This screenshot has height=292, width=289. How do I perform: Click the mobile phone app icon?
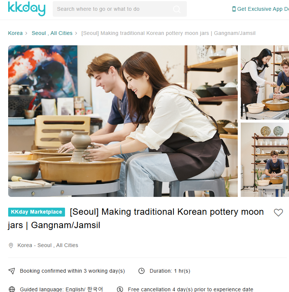click(234, 9)
